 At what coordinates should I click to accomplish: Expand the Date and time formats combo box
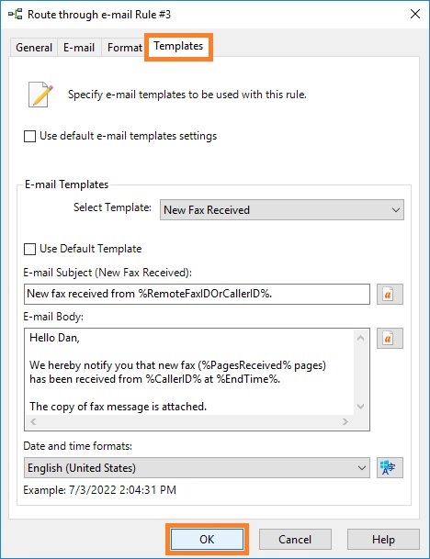coord(197,468)
